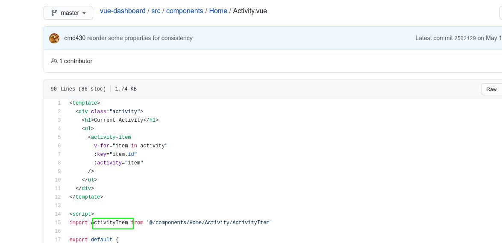Click the ActivityItem identifier on line 15
This screenshot has width=502, height=243.
[x=110, y=223]
